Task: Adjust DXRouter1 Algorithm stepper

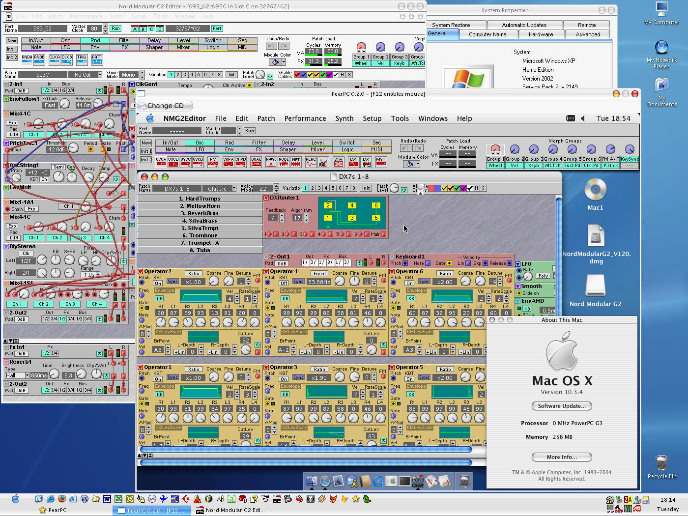Action: click(x=306, y=218)
